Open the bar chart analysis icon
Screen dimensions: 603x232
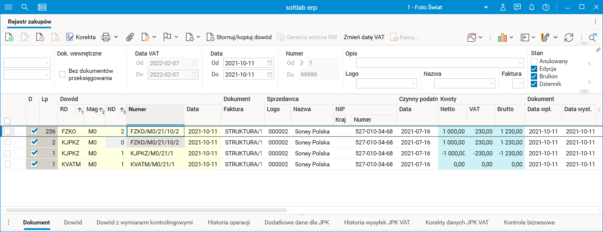502,37
